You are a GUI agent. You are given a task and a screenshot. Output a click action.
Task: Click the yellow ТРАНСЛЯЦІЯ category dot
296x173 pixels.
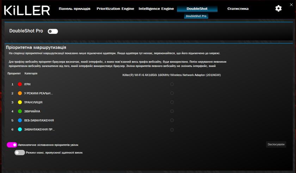pyautogui.click(x=20, y=102)
